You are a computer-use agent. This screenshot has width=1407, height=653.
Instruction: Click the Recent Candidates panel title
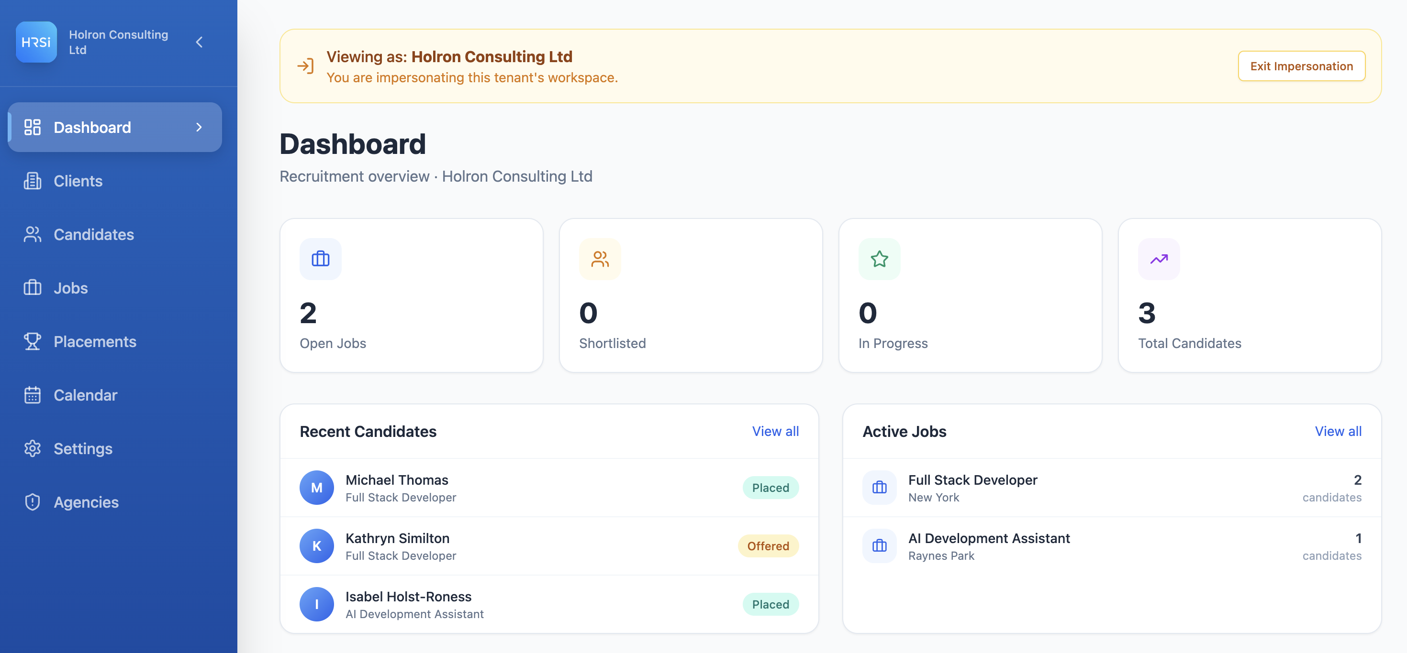coord(368,431)
